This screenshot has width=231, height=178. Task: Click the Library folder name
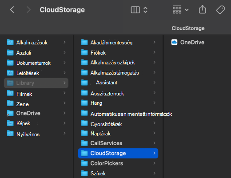(25, 83)
